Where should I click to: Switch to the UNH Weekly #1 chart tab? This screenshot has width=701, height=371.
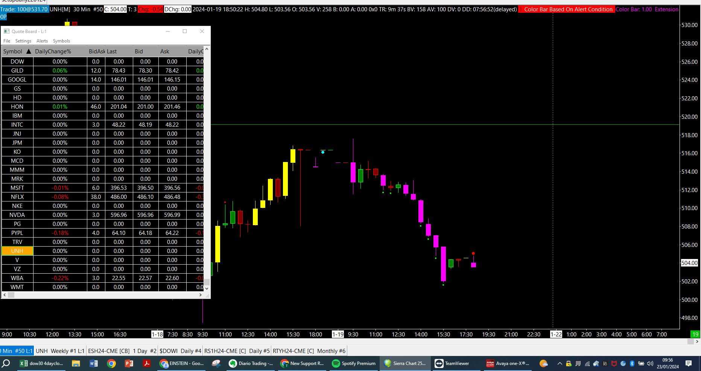coord(60,351)
